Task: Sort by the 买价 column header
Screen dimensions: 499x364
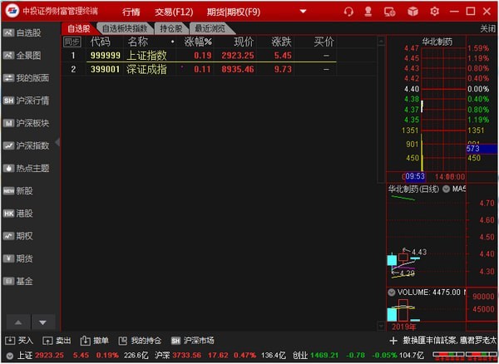Action: (324, 42)
